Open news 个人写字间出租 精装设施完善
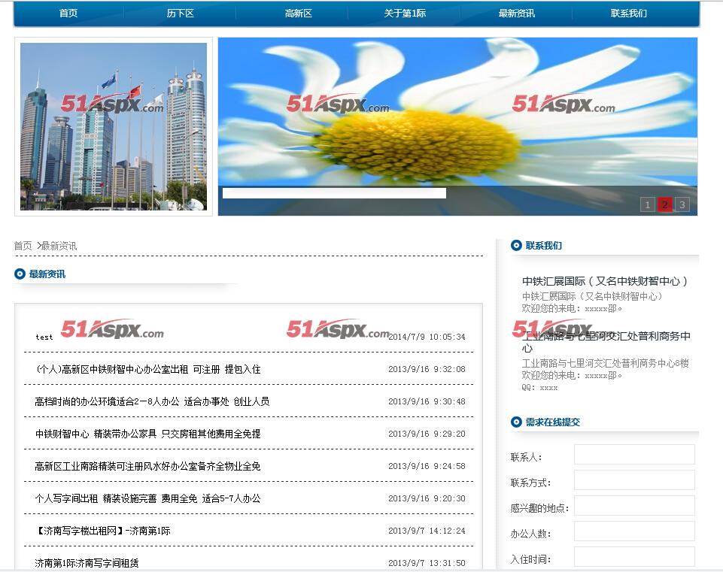This screenshot has height=572, width=723. point(147,498)
